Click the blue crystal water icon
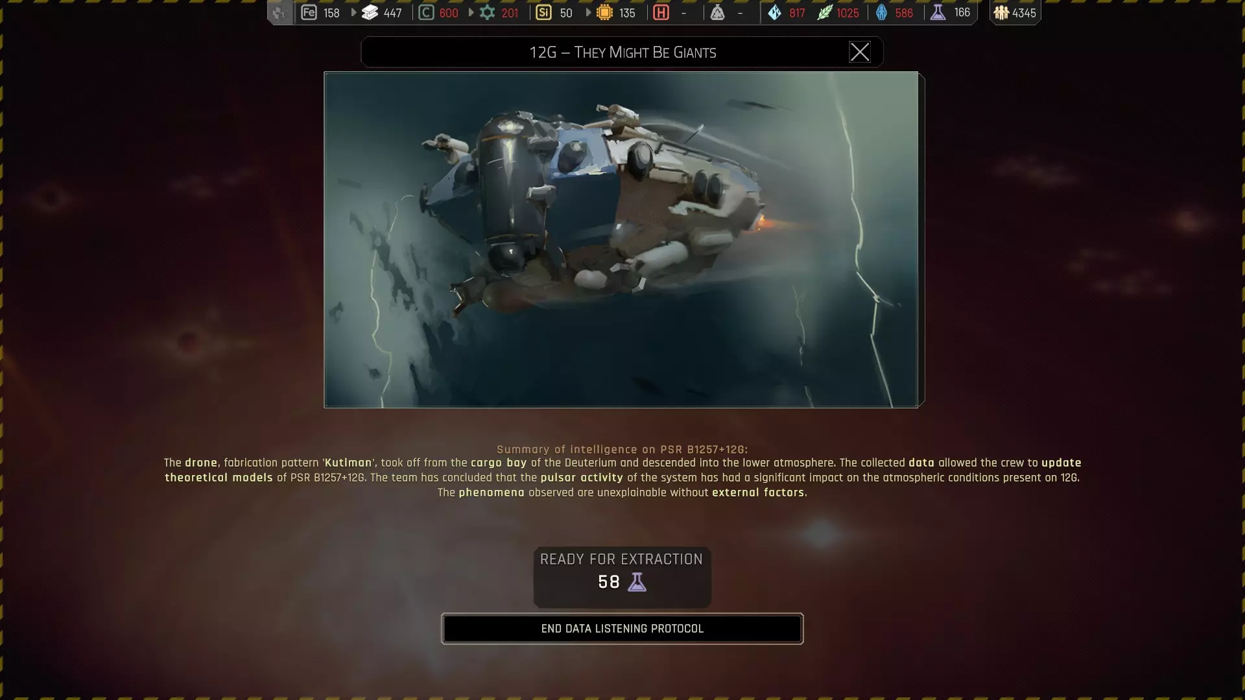1245x700 pixels. (775, 12)
